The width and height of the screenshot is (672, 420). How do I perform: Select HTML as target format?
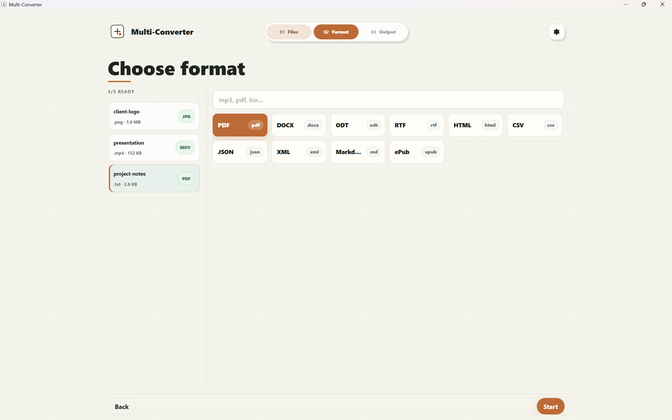click(476, 125)
